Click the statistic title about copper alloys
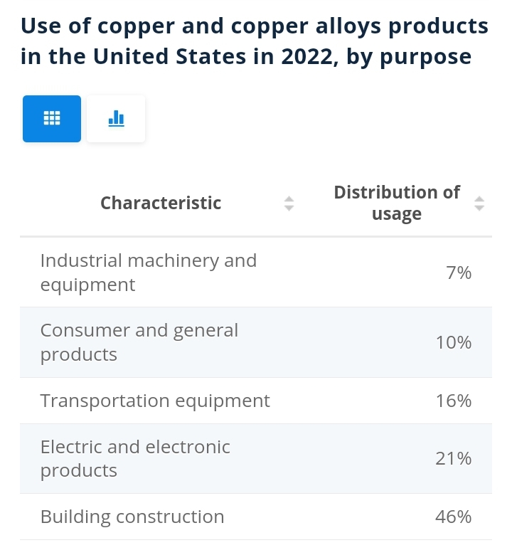 coord(255,41)
